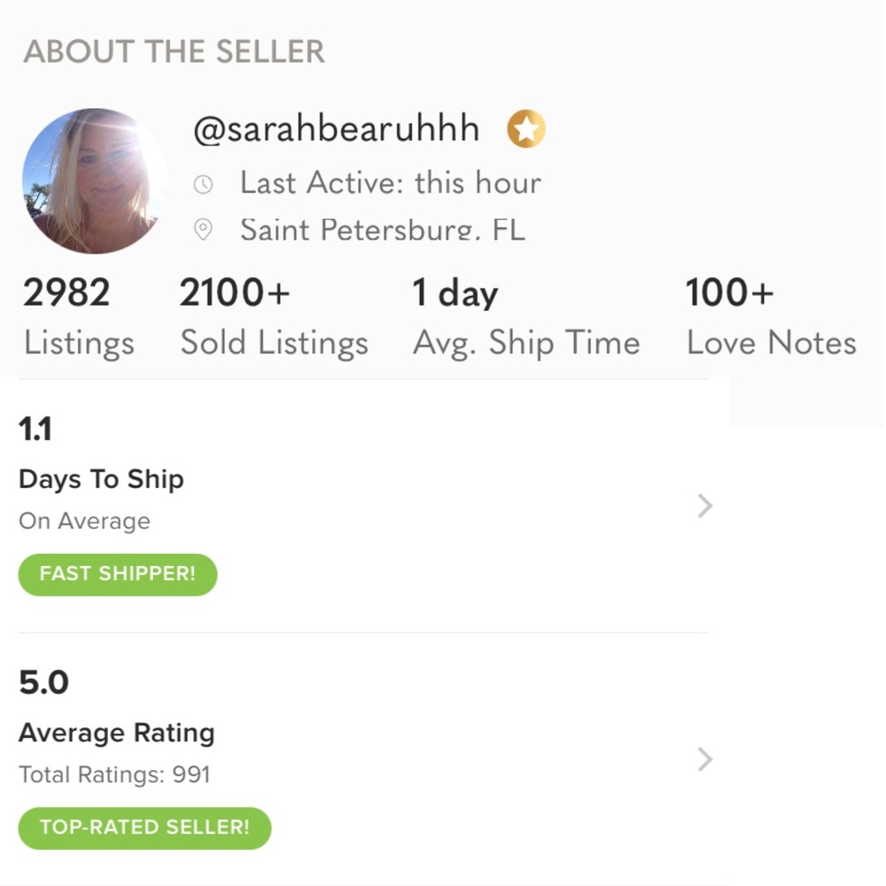The width and height of the screenshot is (886, 886).
Task: View the 2982 Listings stat
Action: coord(78,317)
